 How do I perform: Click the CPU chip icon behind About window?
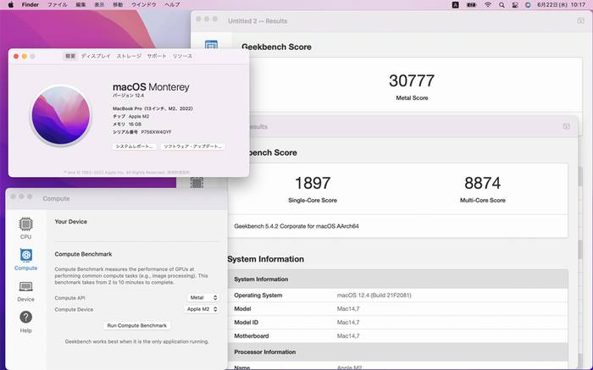tap(197, 183)
